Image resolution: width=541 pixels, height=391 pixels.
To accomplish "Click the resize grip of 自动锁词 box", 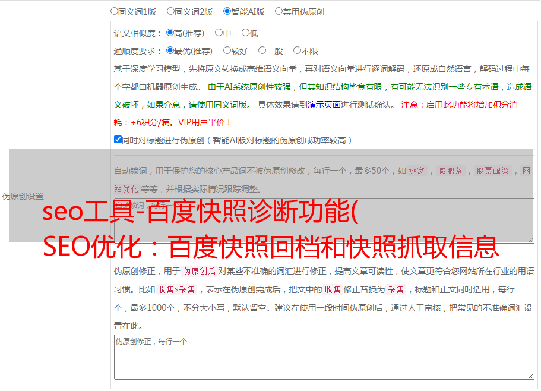I will click(531, 240).
